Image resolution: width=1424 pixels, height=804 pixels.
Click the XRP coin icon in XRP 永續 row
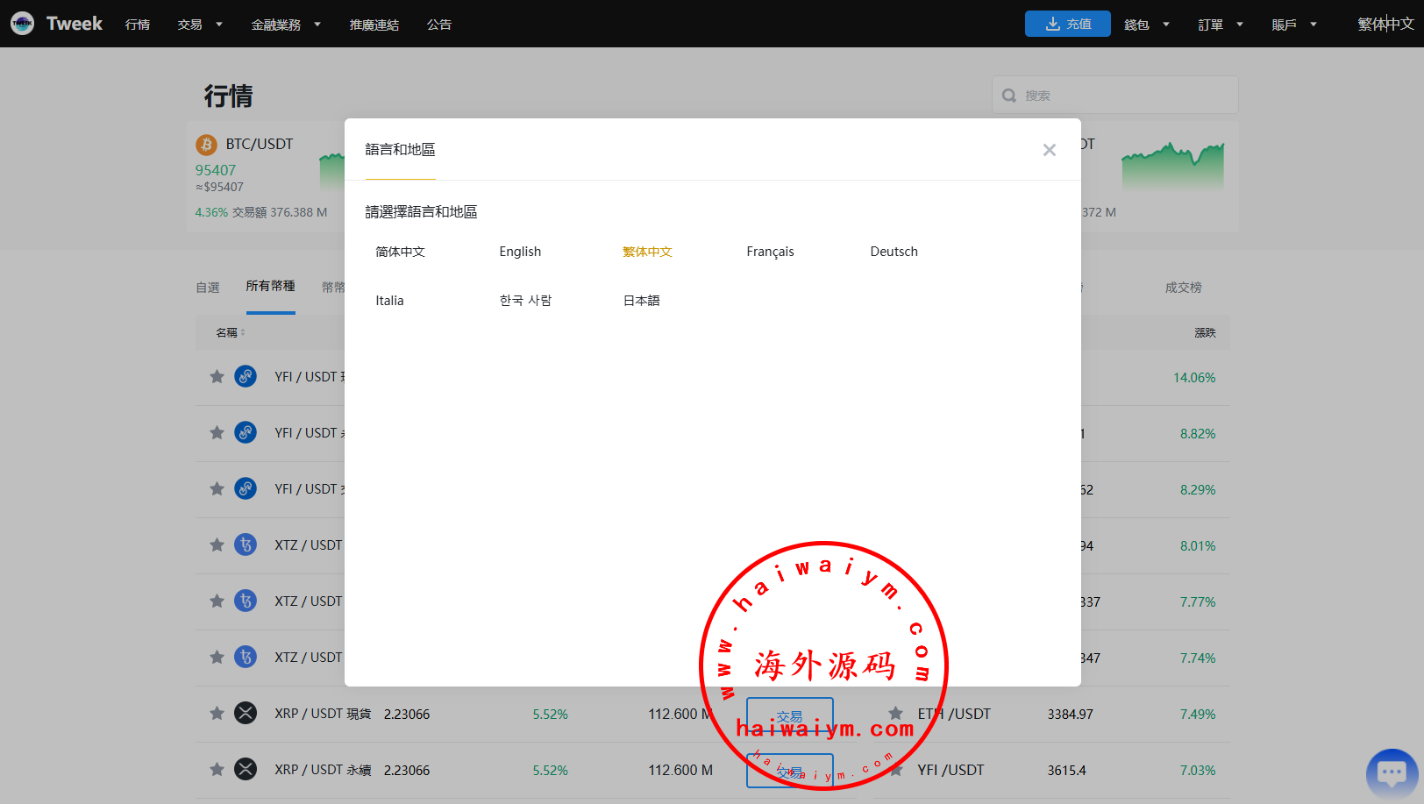tap(246, 770)
